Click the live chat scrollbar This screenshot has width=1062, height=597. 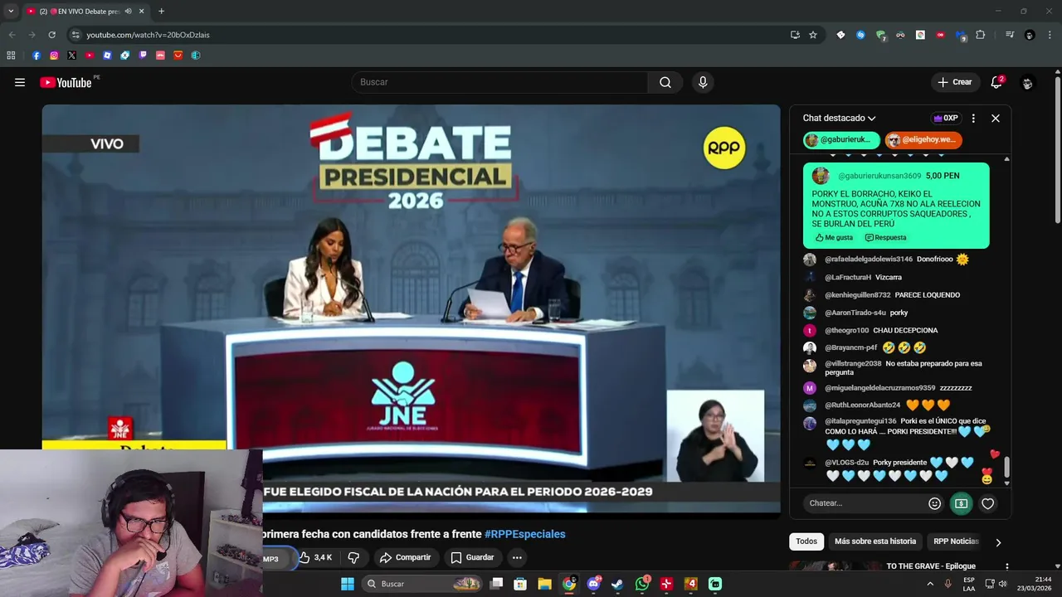(x=1007, y=467)
